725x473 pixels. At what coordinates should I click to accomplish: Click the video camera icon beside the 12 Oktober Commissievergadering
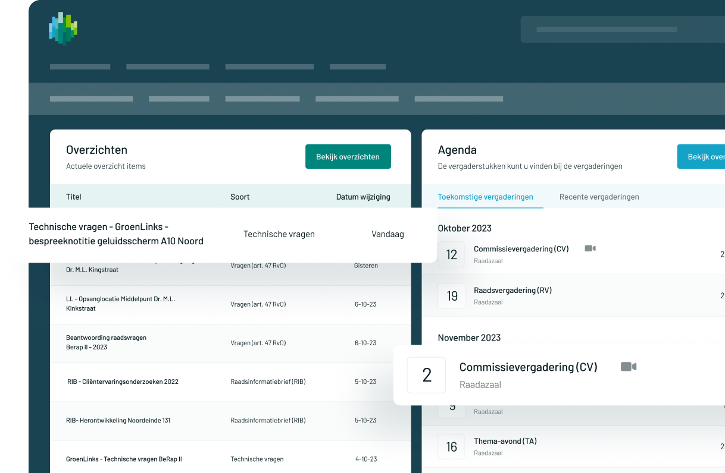pyautogui.click(x=590, y=248)
